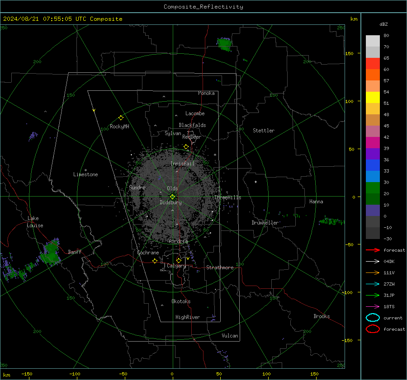Click the Okotoks city label

(181, 301)
